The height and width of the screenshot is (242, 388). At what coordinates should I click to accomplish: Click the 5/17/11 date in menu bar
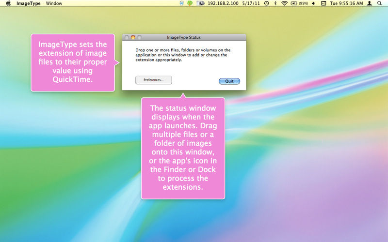[251, 3]
